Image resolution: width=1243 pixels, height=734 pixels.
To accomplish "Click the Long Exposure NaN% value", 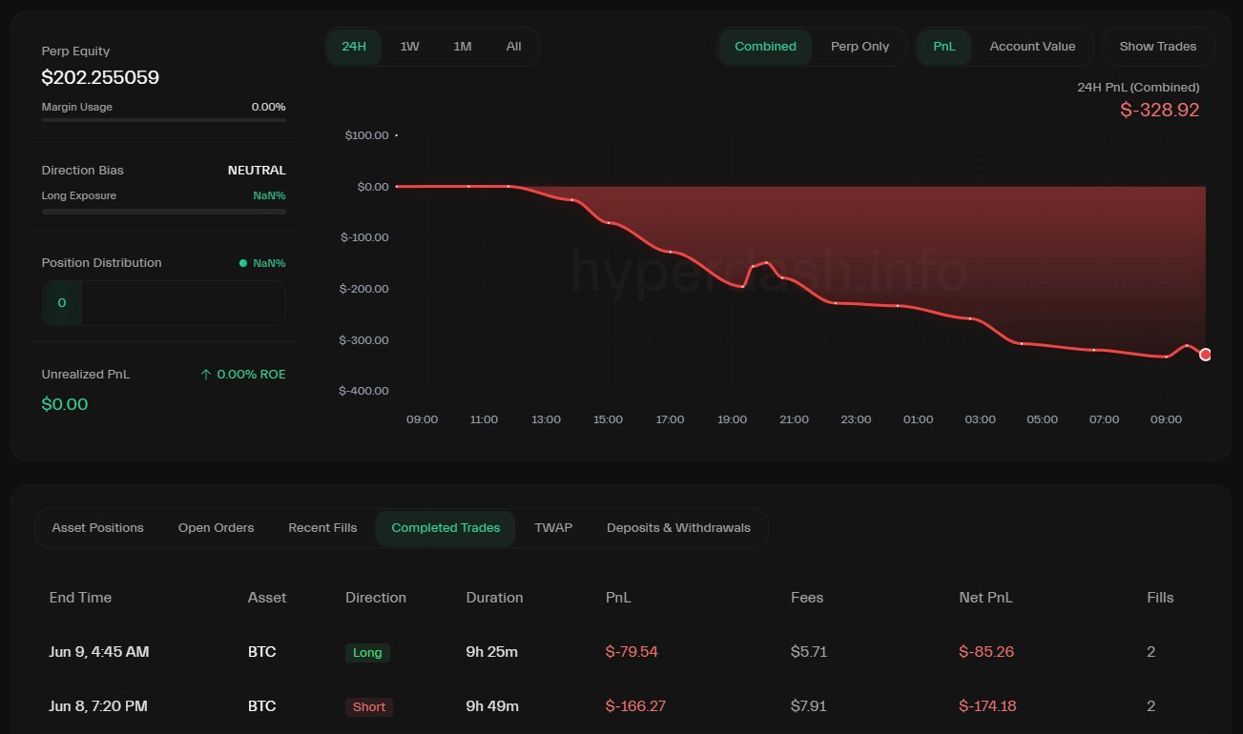I will coord(269,195).
